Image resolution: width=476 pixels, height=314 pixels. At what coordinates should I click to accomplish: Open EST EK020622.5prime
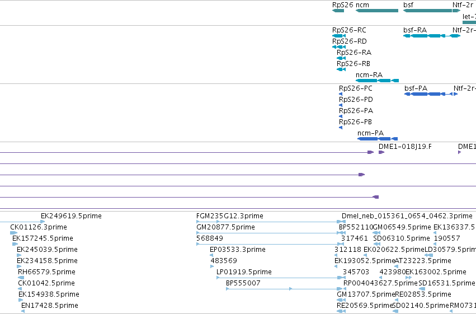394,250
